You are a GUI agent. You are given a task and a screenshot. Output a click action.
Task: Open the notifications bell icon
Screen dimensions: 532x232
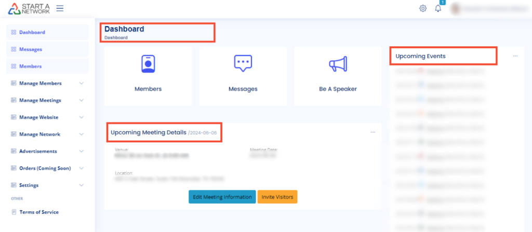click(x=438, y=8)
